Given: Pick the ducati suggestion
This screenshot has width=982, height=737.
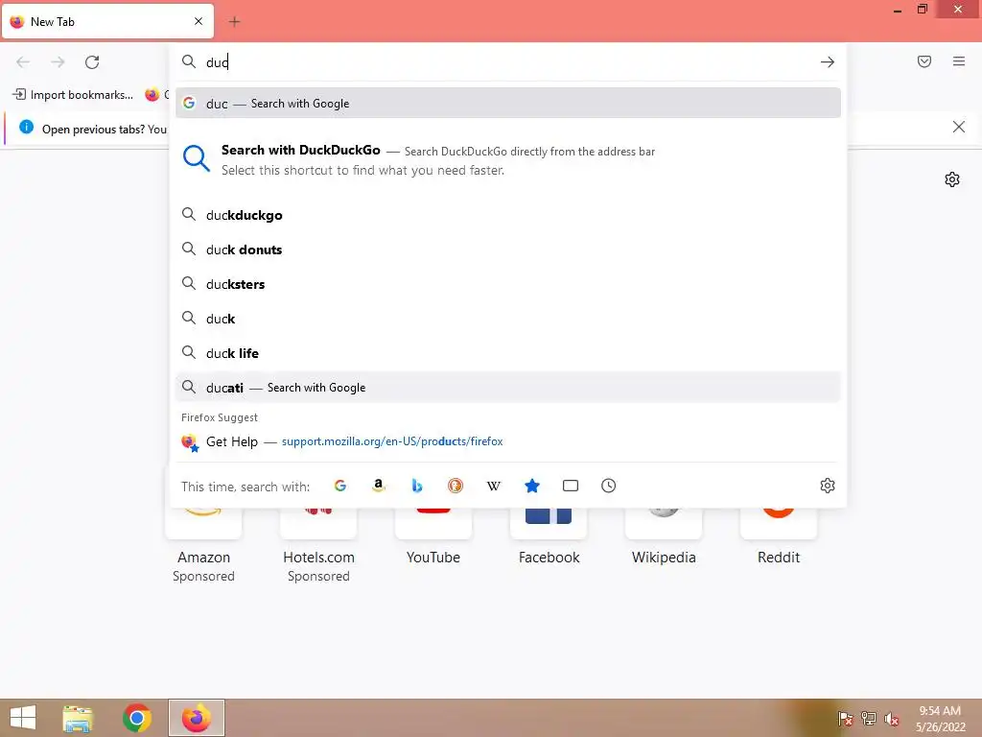Looking at the screenshot, I should [508, 388].
